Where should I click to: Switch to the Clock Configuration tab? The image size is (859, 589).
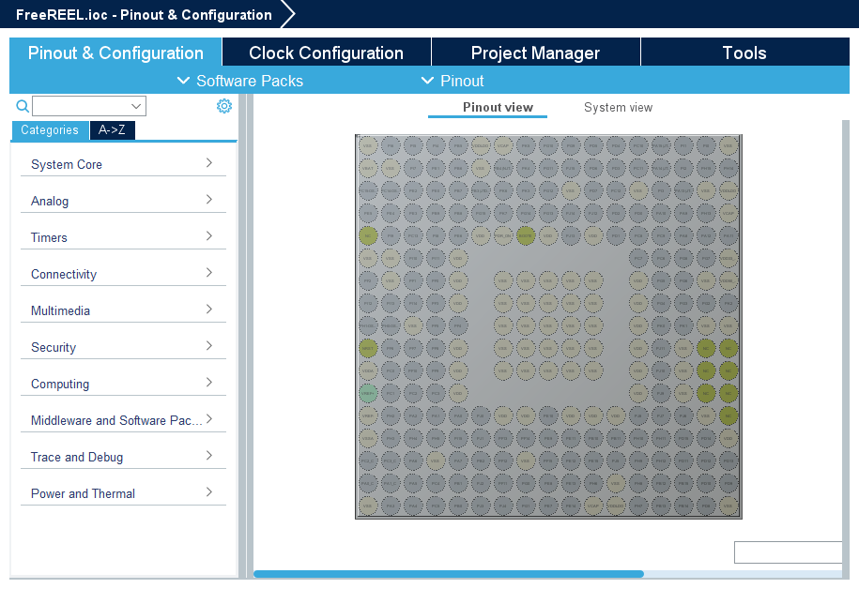pos(326,53)
